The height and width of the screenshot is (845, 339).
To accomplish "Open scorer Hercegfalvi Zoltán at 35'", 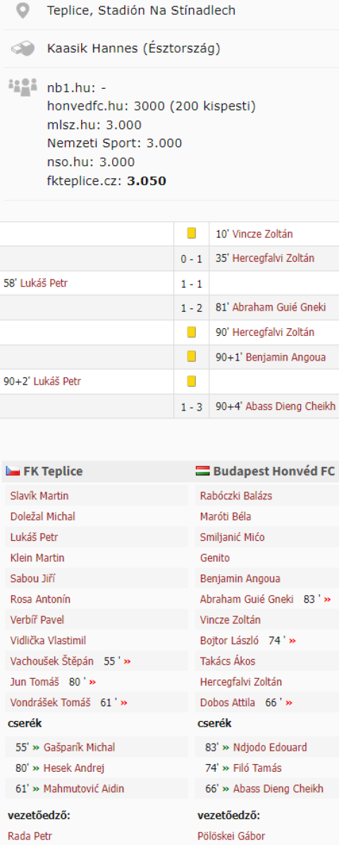I will point(273,258).
